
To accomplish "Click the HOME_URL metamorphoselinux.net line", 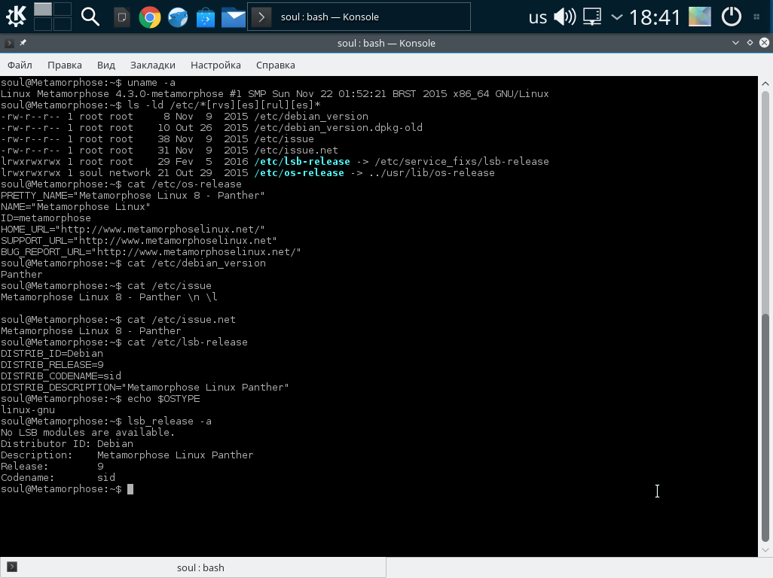I will coord(133,230).
